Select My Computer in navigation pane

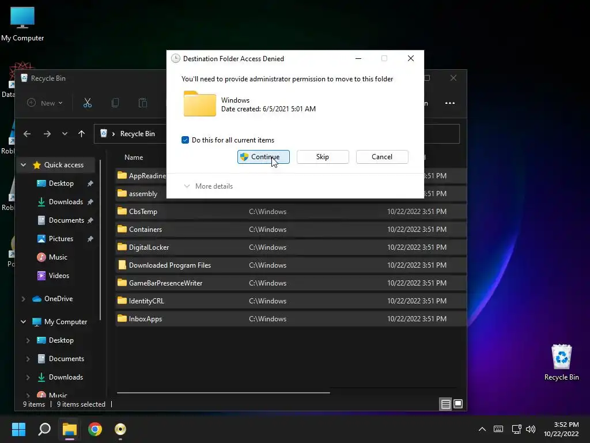click(66, 322)
